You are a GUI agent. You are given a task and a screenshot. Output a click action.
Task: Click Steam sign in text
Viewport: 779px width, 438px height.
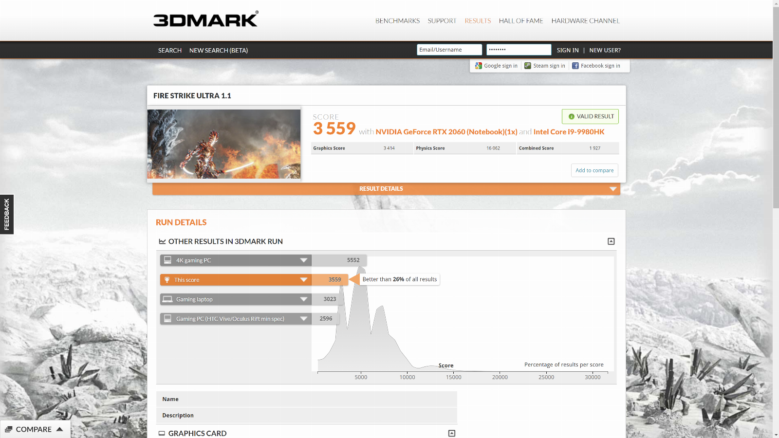coord(549,66)
